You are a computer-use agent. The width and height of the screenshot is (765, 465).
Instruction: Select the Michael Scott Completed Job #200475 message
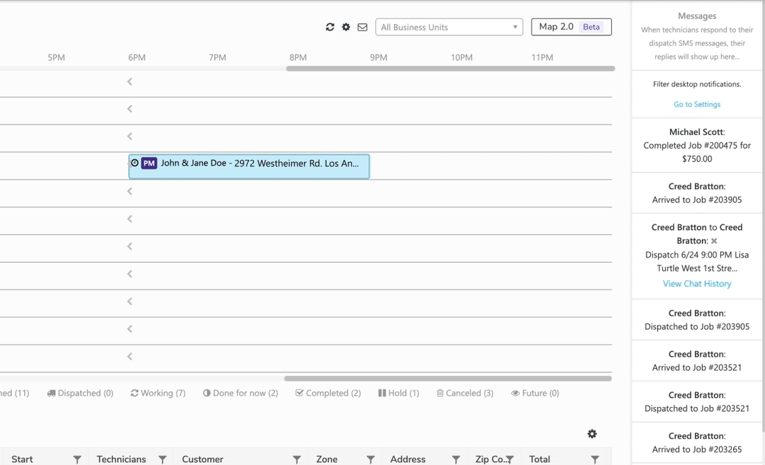tap(697, 145)
